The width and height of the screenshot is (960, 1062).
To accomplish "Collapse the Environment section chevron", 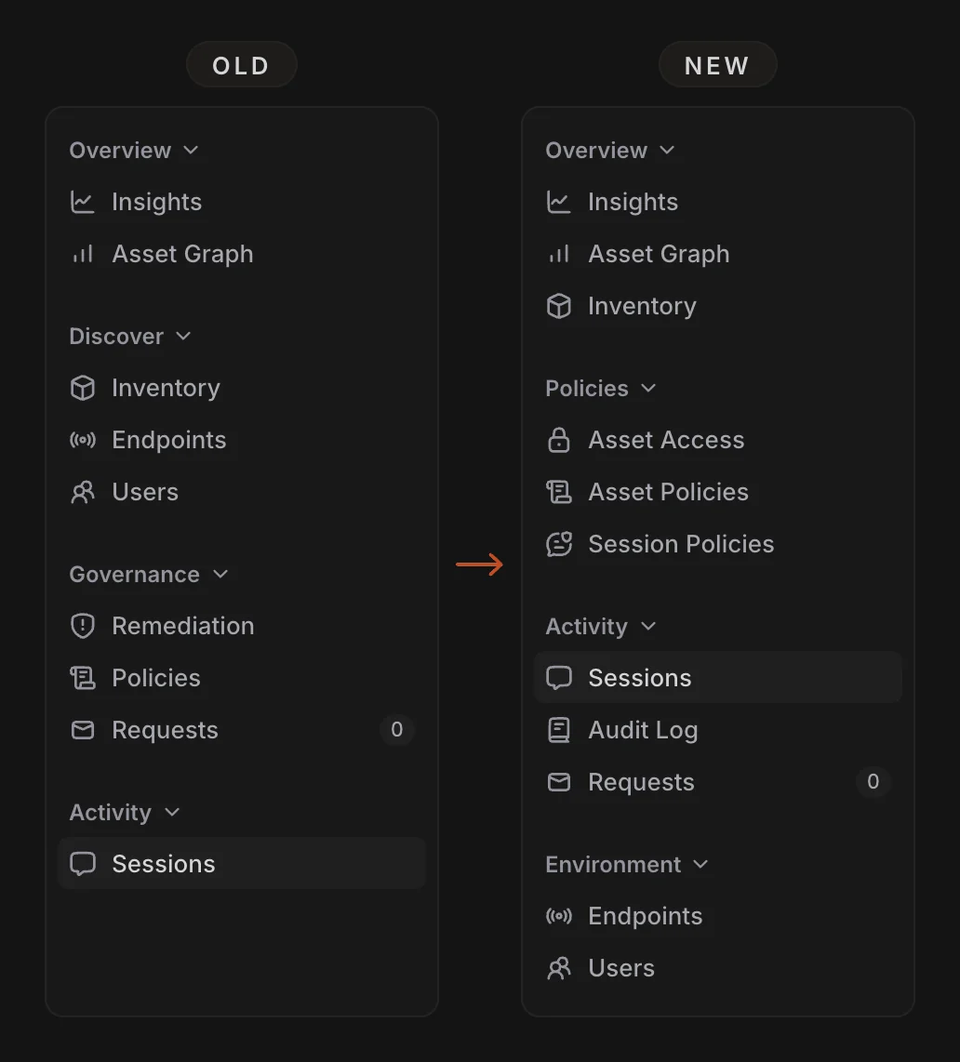I will pyautogui.click(x=701, y=864).
